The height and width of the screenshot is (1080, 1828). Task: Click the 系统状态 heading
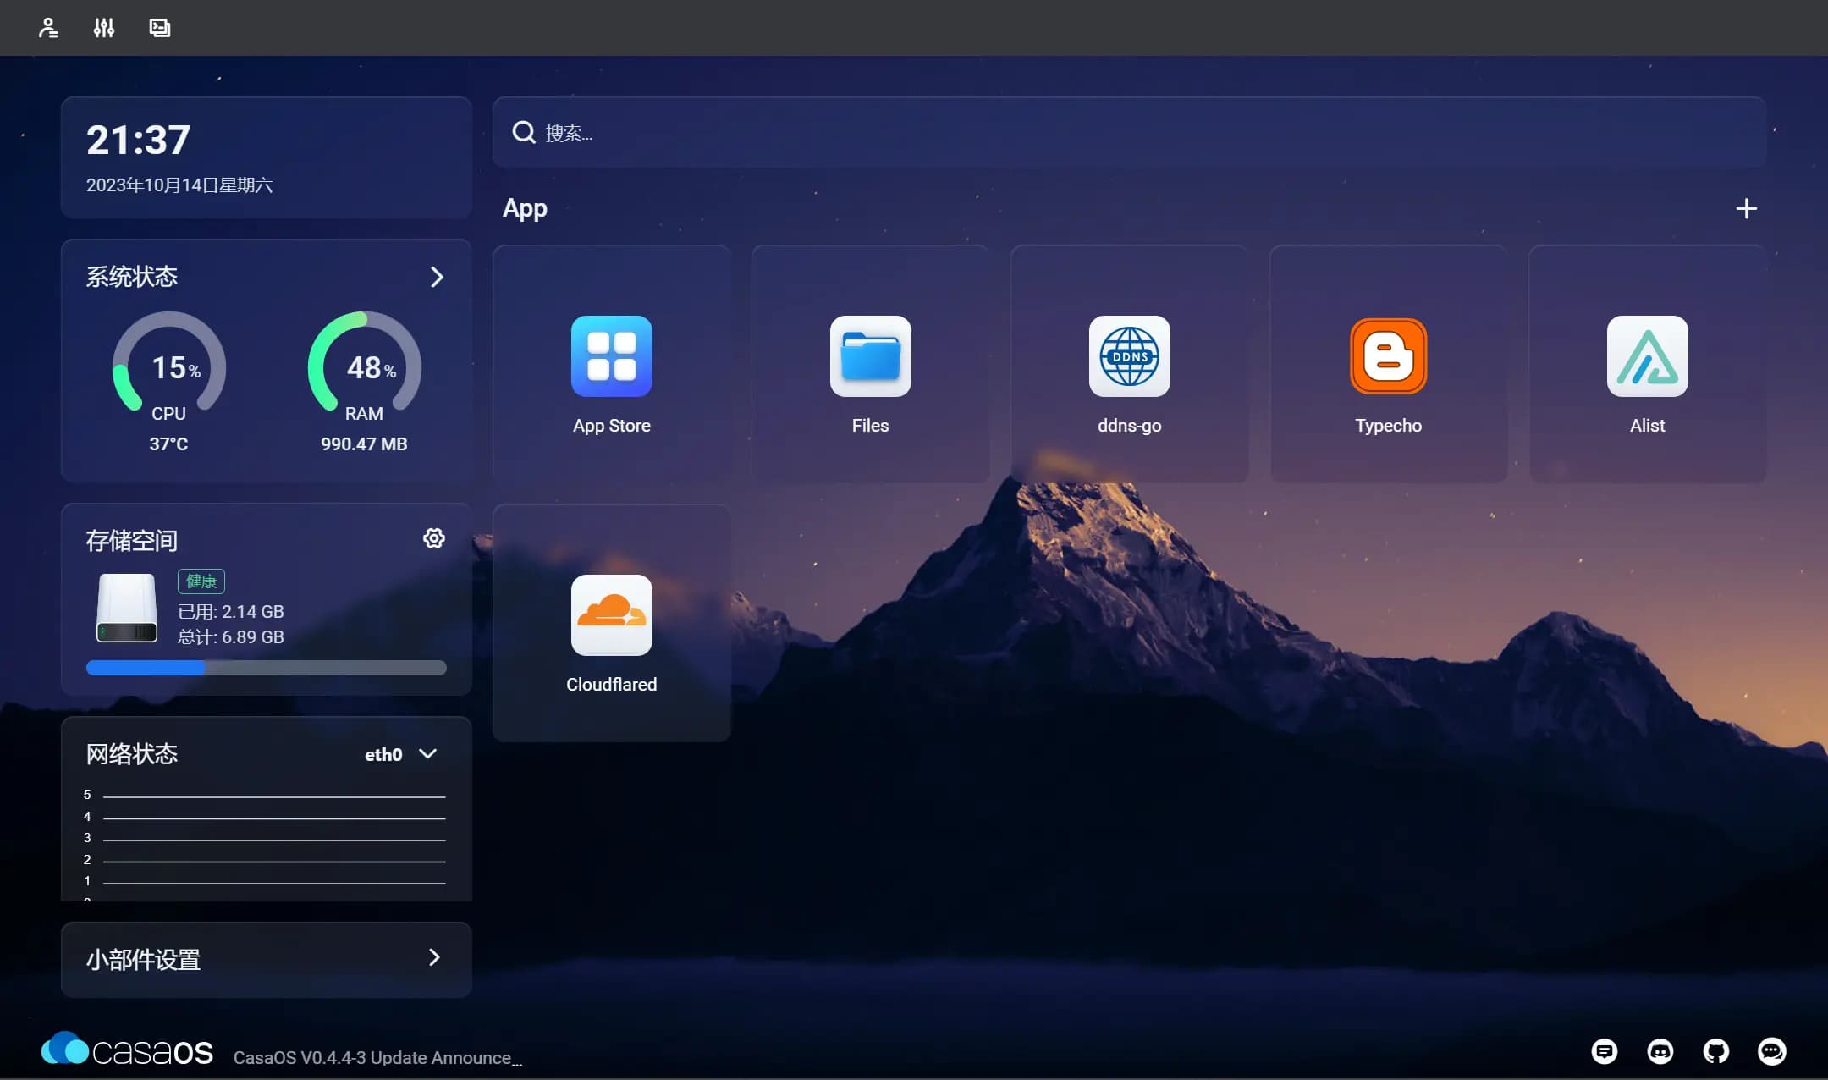[x=131, y=277]
